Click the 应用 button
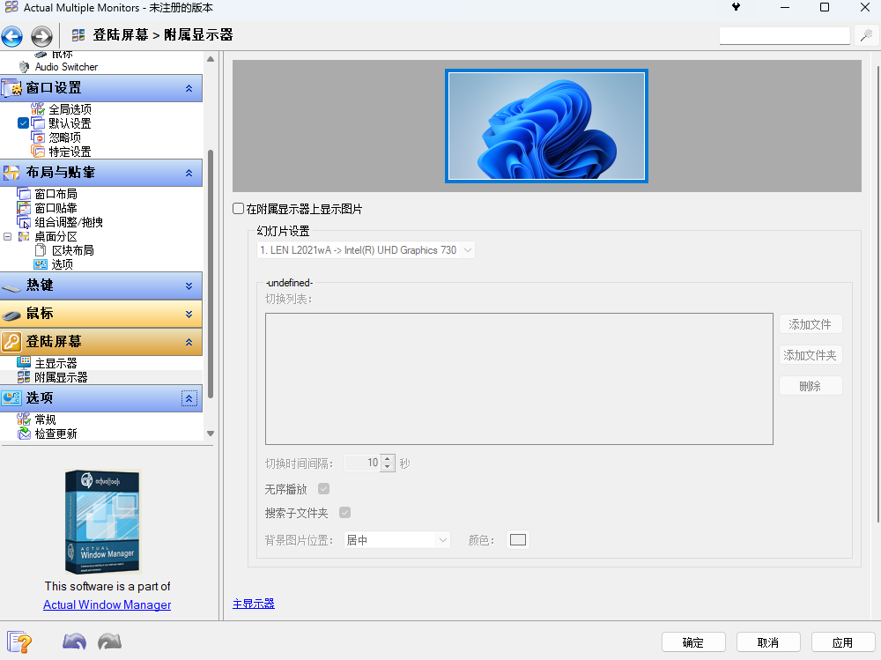The image size is (881, 660). [x=843, y=642]
